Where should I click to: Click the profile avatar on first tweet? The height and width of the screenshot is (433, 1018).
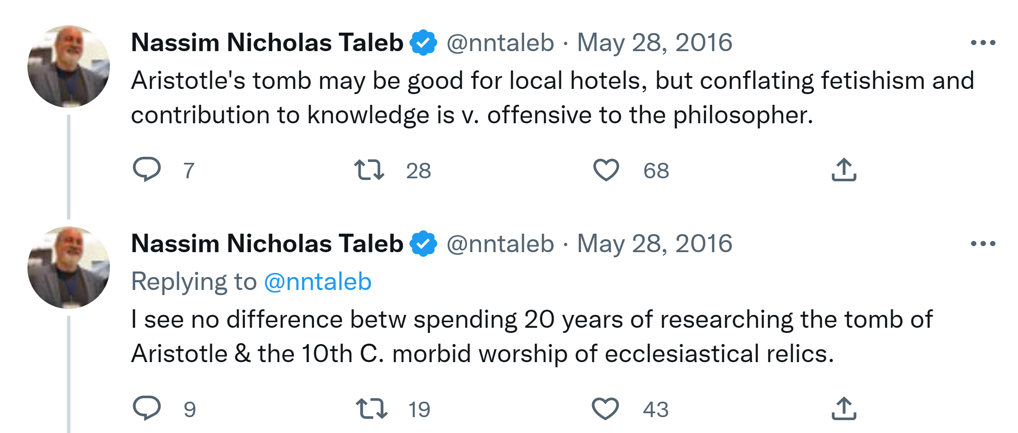coord(69,67)
